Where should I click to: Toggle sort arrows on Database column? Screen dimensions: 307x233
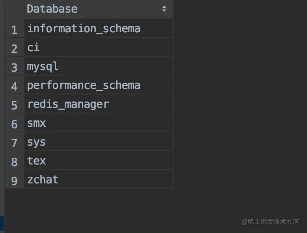164,9
